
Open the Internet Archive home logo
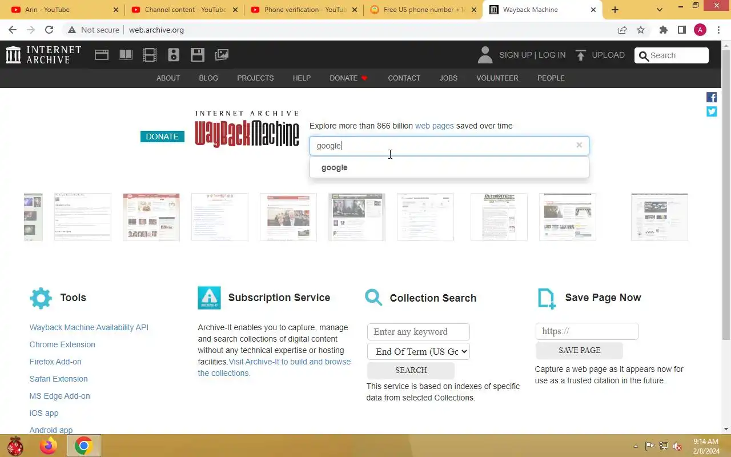click(x=43, y=55)
